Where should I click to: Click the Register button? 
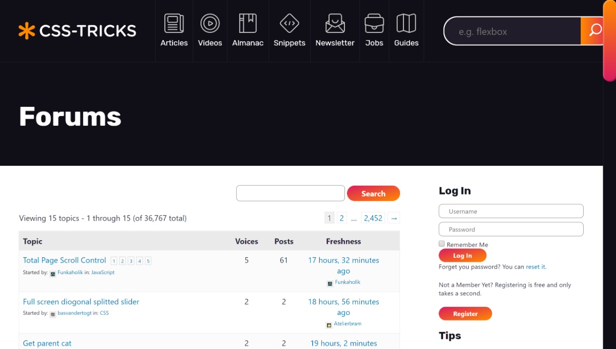coord(465,314)
